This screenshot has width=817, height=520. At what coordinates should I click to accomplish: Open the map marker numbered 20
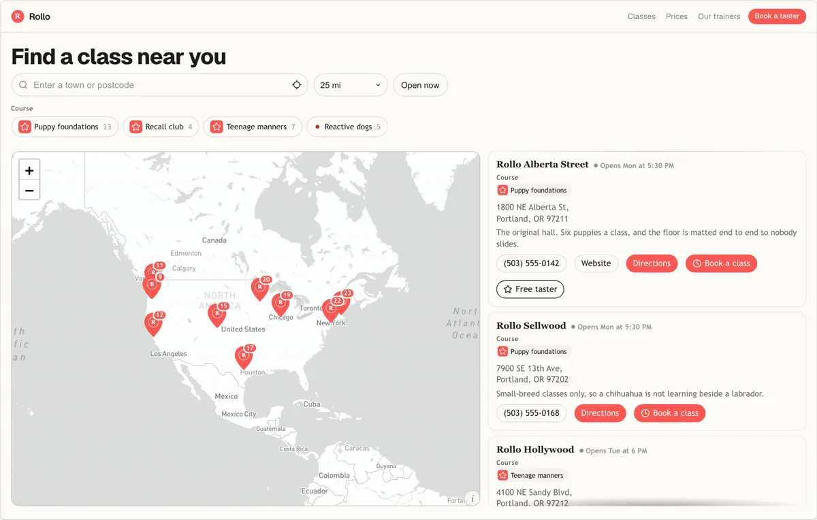click(260, 287)
